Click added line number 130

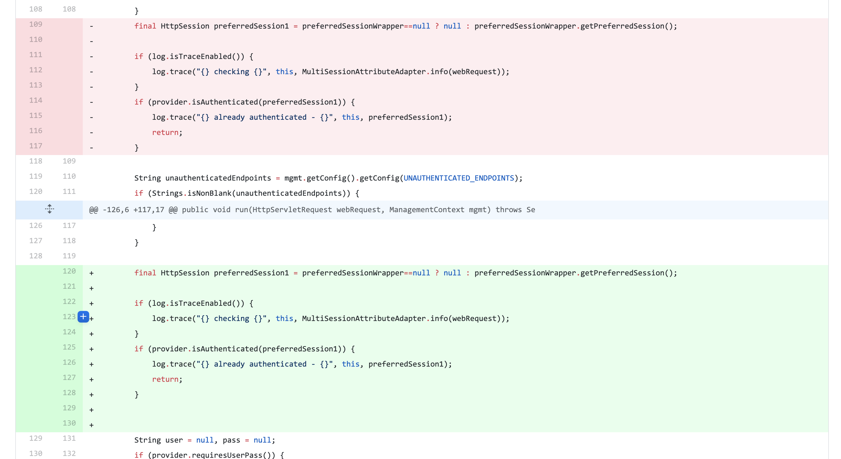pos(69,423)
